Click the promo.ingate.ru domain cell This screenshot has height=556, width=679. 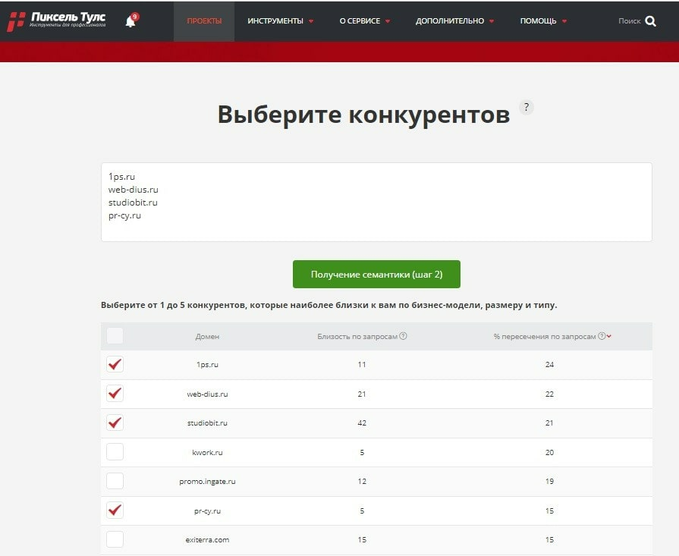pos(207,482)
